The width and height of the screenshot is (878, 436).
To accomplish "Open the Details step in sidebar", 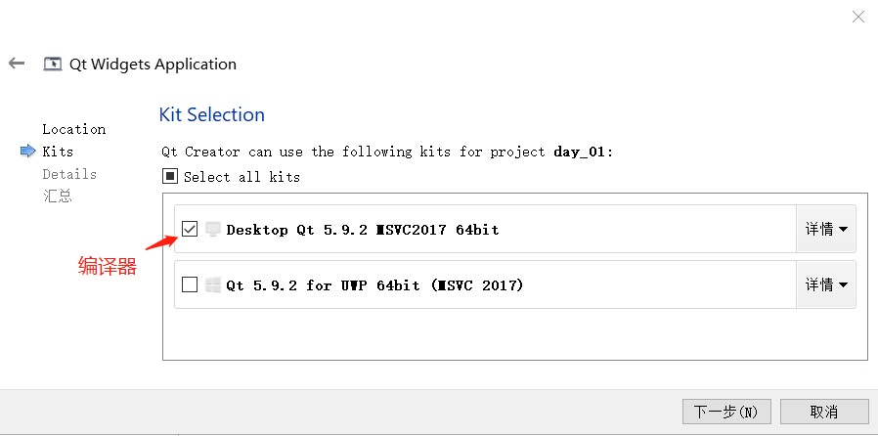I will click(x=69, y=174).
